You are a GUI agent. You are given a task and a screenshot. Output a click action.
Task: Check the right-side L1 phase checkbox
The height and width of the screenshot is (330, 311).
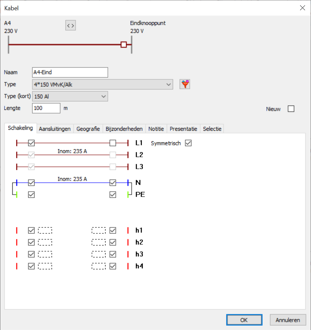113,143
